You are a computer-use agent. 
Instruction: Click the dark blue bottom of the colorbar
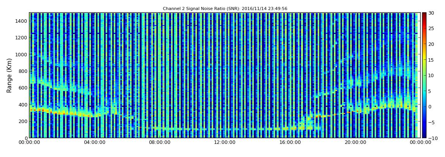pyautogui.click(x=424, y=136)
